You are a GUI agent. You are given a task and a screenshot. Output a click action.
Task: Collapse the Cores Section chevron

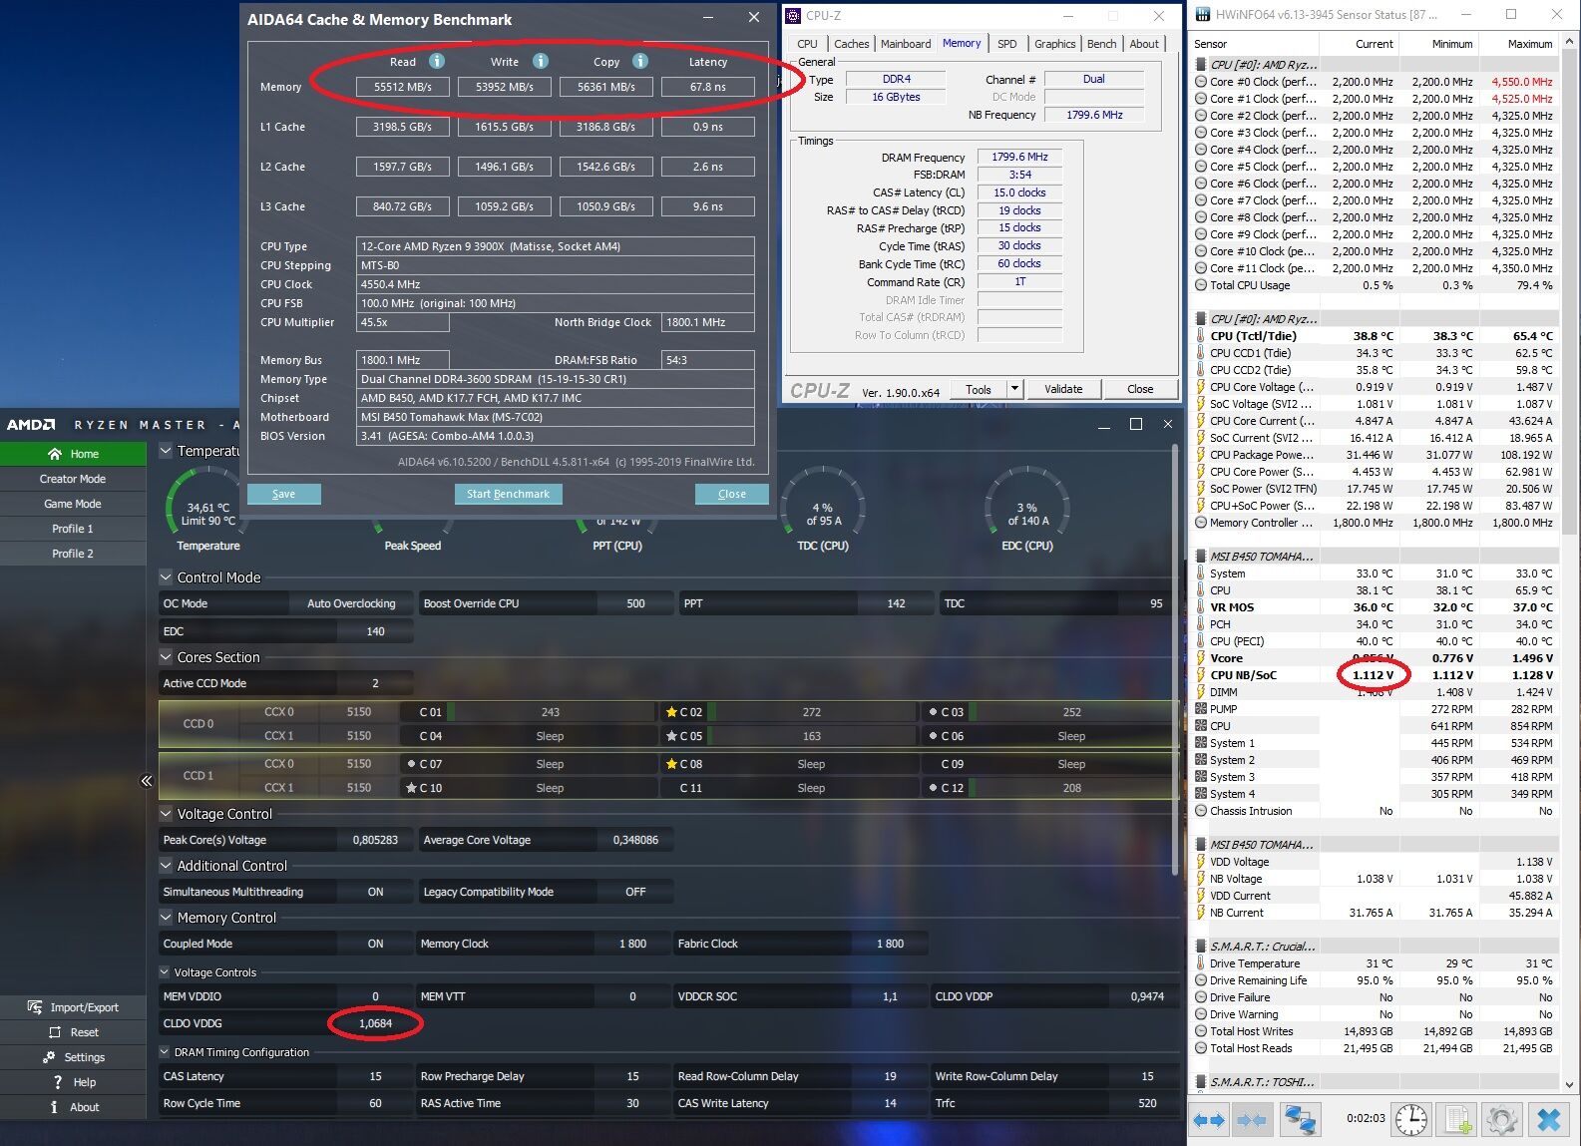point(166,657)
